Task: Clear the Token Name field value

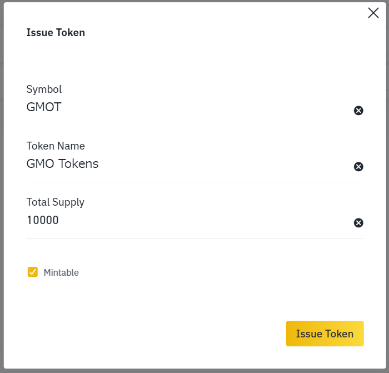Action: tap(358, 167)
